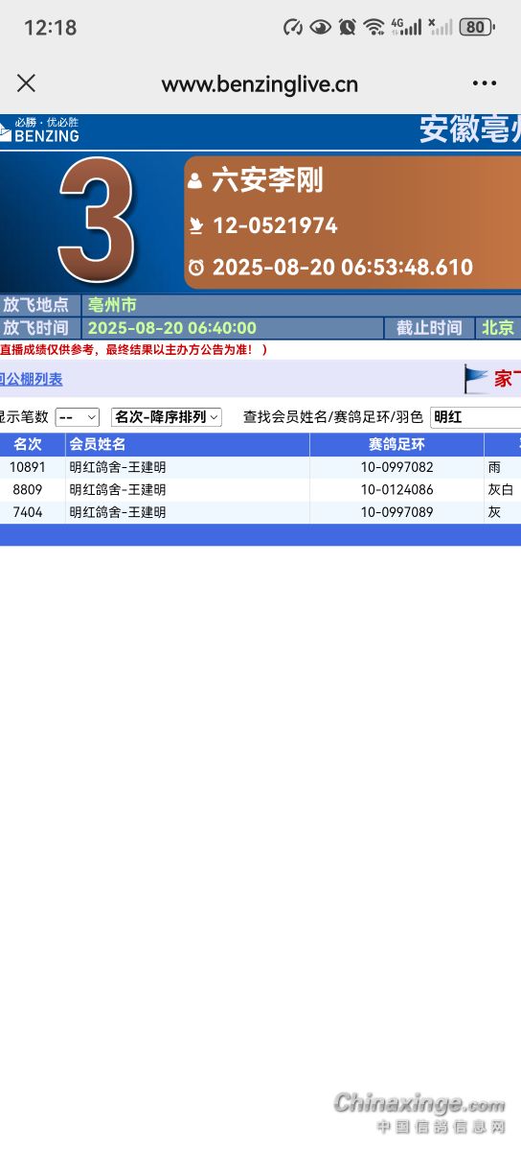Select row ranked 7404 王建明
The height and width of the screenshot is (1151, 521).
tap(260, 513)
